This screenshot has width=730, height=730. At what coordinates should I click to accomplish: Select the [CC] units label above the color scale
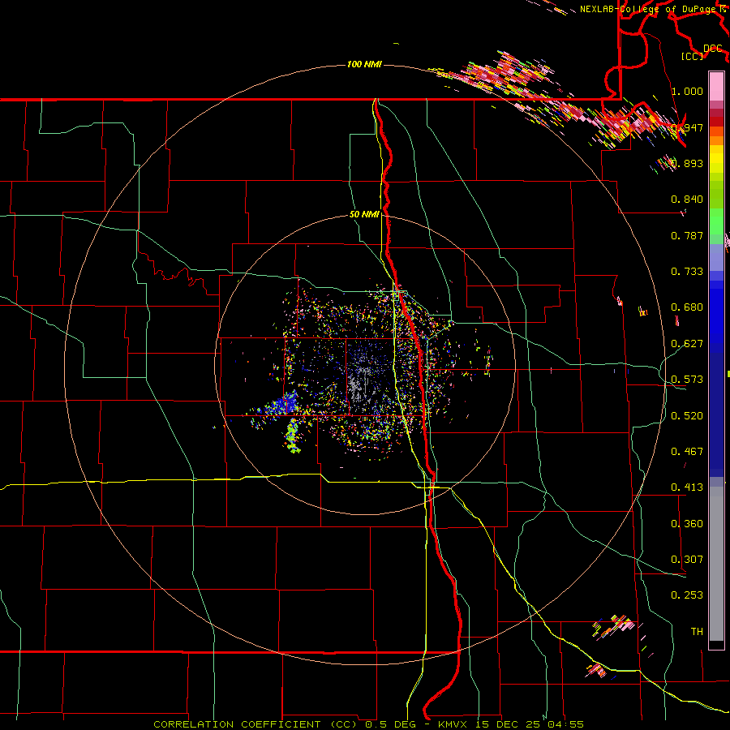(x=693, y=56)
